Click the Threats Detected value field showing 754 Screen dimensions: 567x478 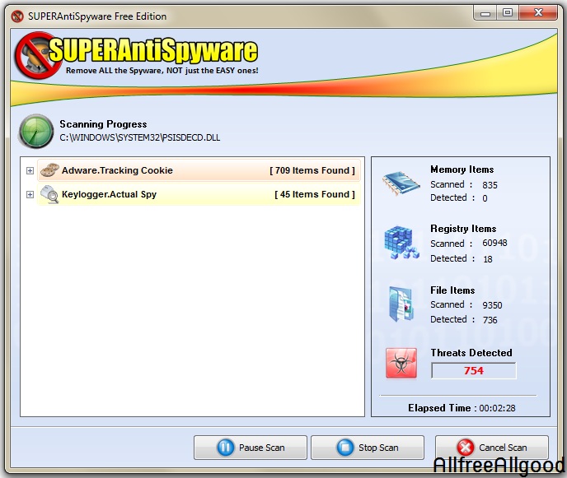(474, 371)
